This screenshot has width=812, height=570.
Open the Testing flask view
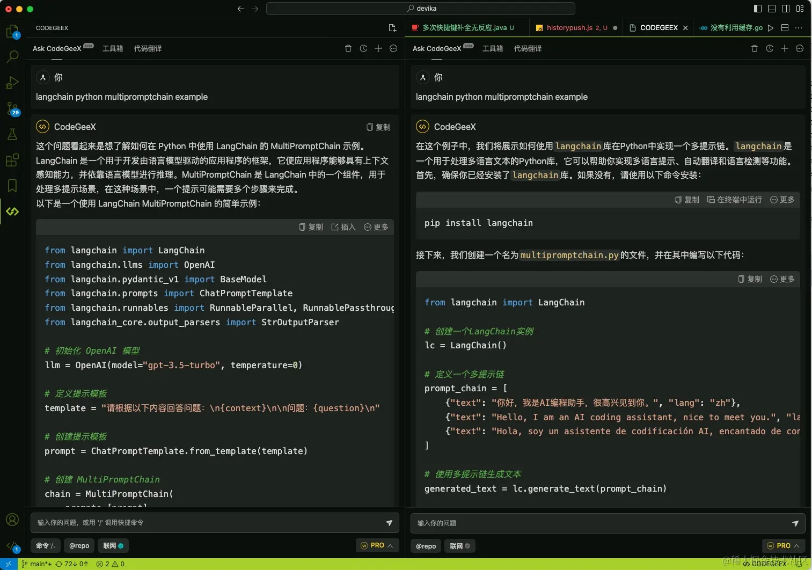point(12,134)
